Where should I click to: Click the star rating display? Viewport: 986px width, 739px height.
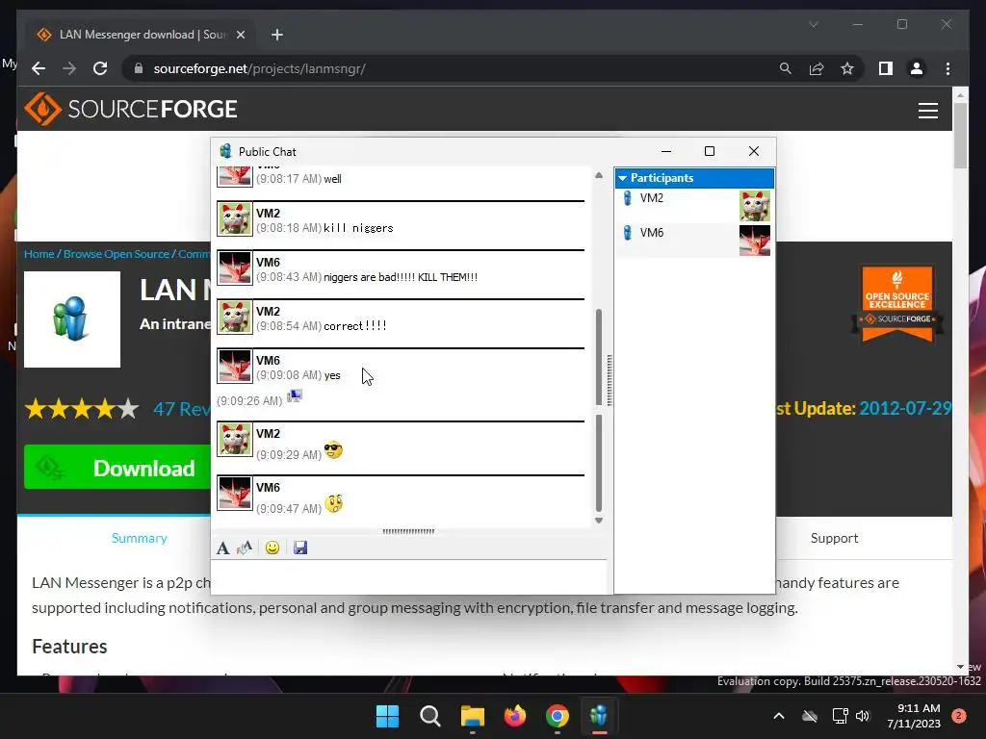(x=82, y=409)
